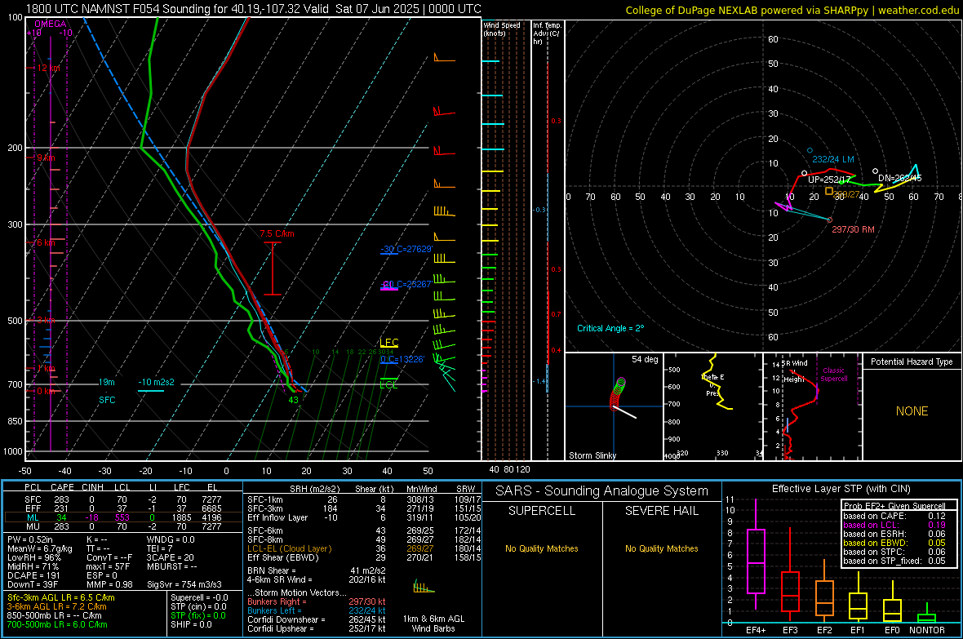Image resolution: width=963 pixels, height=639 pixels.
Task: Click the '-20 C=23267'' height label
Action: [x=406, y=284]
